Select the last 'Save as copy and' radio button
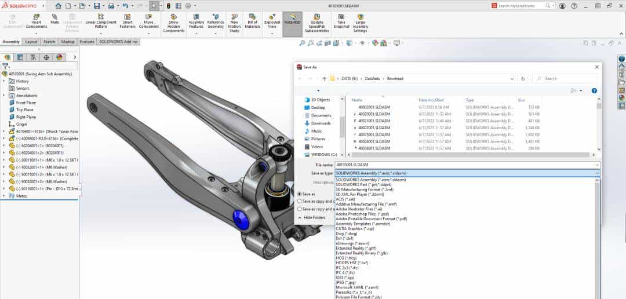This screenshot has height=299, width=626. [x=300, y=209]
